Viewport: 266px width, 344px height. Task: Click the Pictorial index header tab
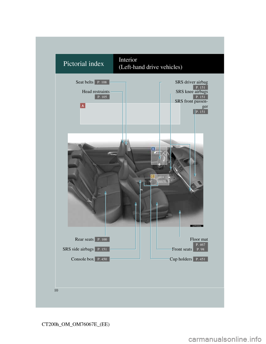(x=84, y=64)
